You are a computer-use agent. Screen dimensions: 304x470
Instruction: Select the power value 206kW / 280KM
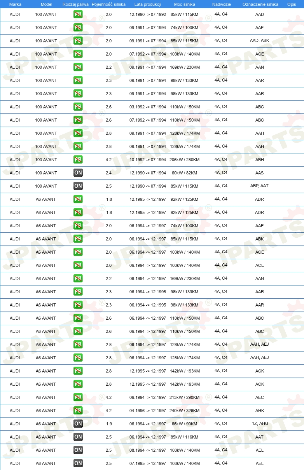(185, 160)
